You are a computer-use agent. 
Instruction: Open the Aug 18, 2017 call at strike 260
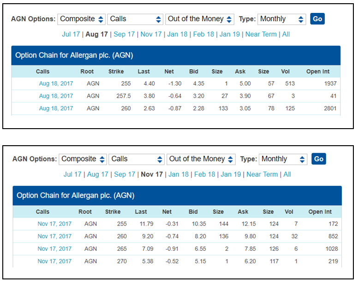(x=56, y=108)
